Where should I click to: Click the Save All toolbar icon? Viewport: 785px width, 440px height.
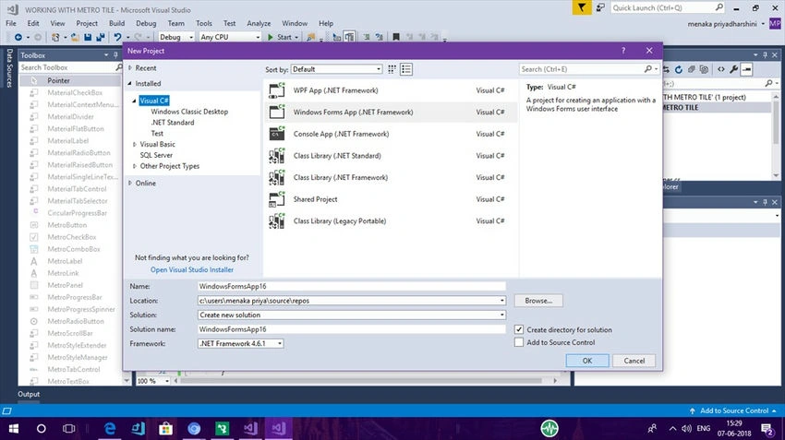(100, 37)
